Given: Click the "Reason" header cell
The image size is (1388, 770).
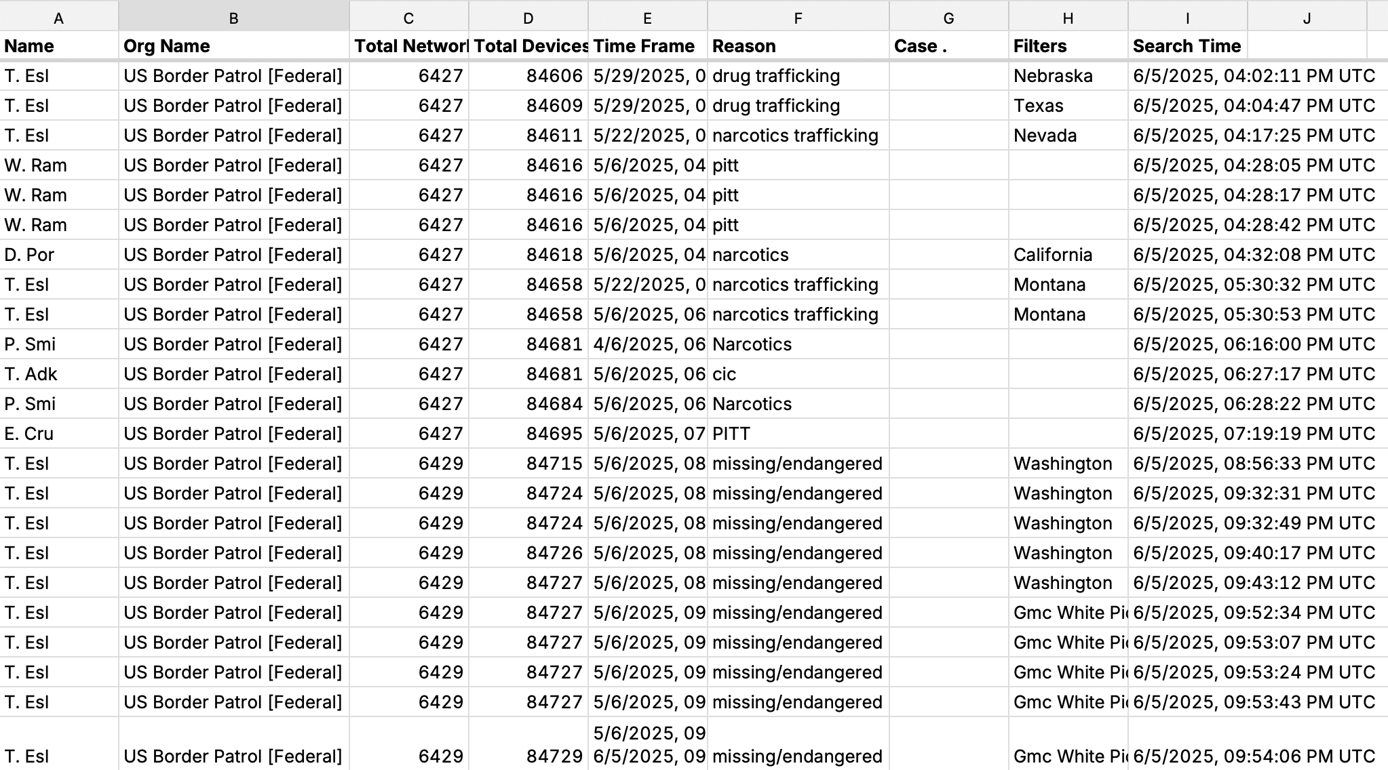Looking at the screenshot, I should point(798,46).
